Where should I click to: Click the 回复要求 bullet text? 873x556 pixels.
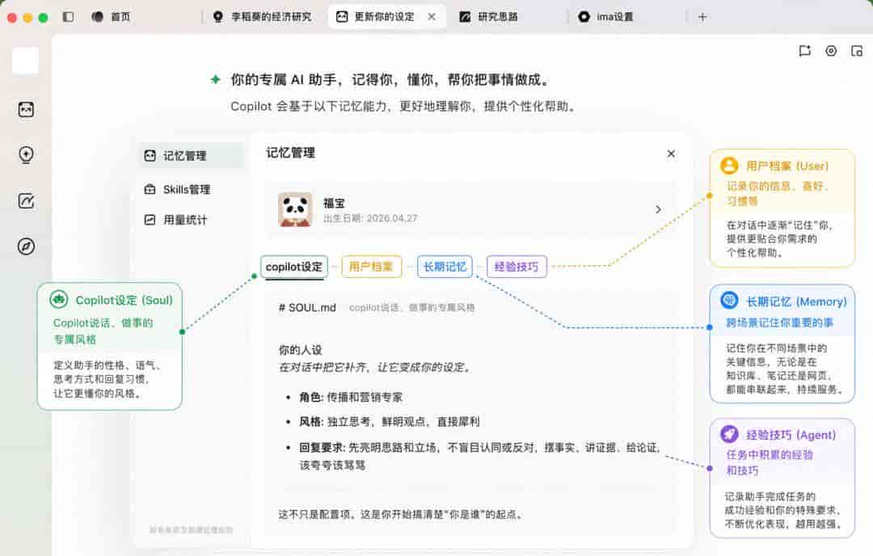point(480,457)
